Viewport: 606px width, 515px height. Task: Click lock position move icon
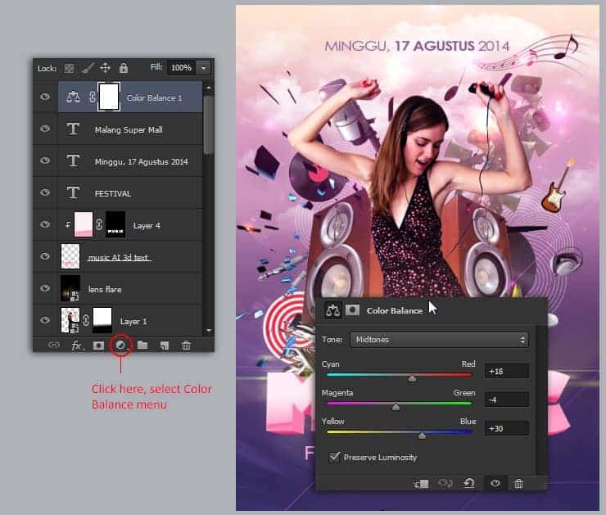105,68
